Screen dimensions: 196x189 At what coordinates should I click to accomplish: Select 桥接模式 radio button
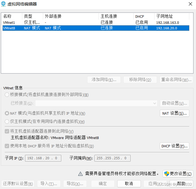pyautogui.click(x=7, y=95)
